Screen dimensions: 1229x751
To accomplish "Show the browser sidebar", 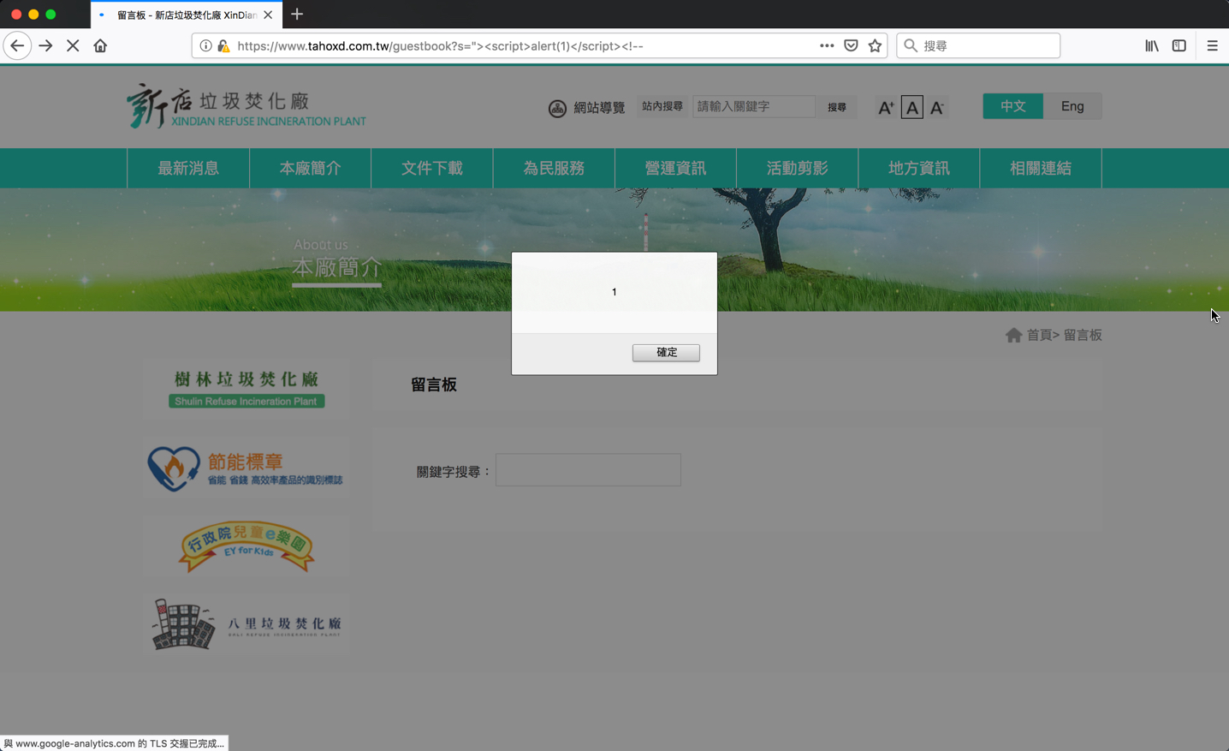I will (1179, 46).
